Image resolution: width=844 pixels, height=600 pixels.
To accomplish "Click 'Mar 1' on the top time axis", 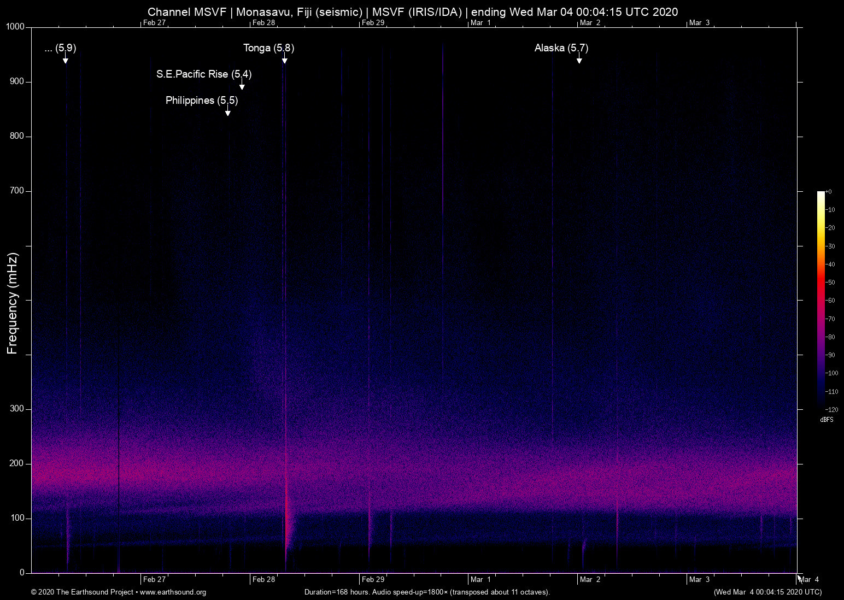I will tap(480, 23).
